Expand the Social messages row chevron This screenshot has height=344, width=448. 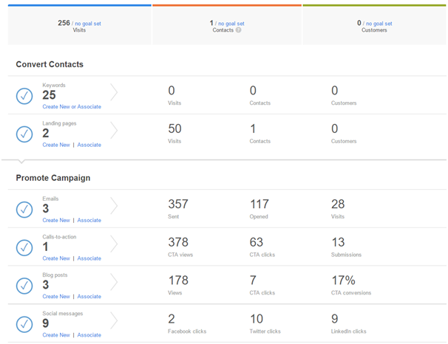click(x=114, y=320)
